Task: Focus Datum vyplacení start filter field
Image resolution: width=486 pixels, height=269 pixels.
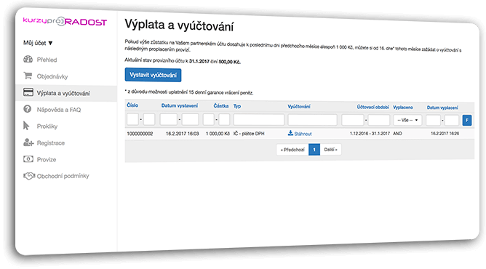Action: coord(433,120)
